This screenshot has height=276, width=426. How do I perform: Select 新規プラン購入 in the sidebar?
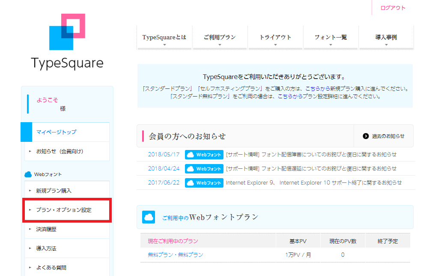[x=67, y=191]
